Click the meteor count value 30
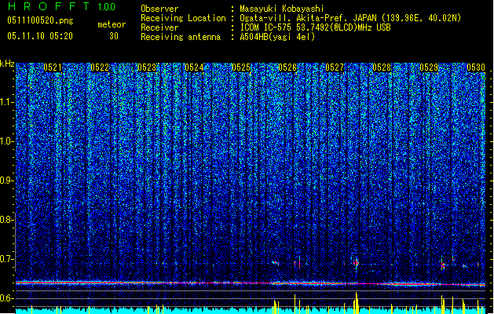Screen dimensions: 494x314 tap(114, 36)
